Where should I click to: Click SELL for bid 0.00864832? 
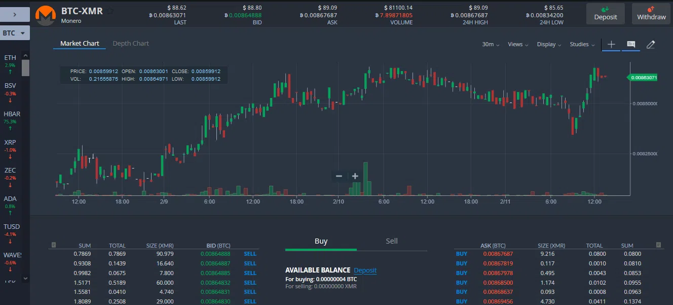[x=250, y=283]
